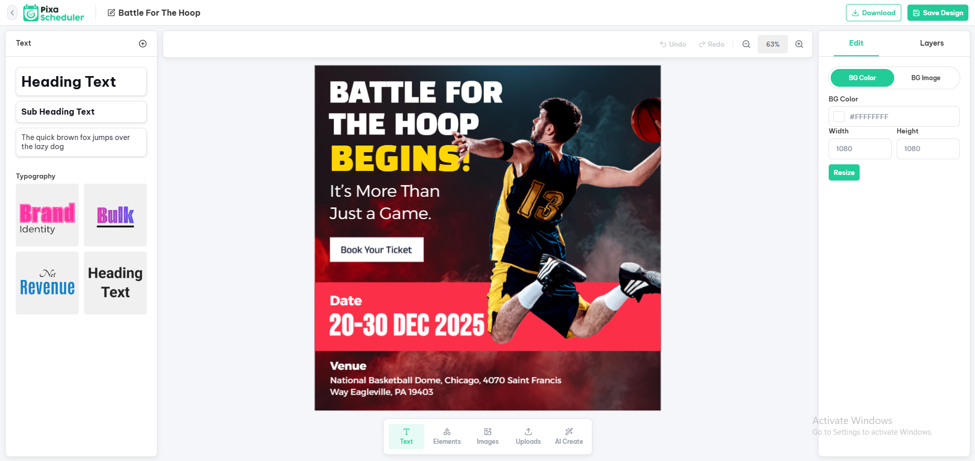Image resolution: width=975 pixels, height=461 pixels.
Task: Toggle to BG Image mode
Action: (926, 78)
